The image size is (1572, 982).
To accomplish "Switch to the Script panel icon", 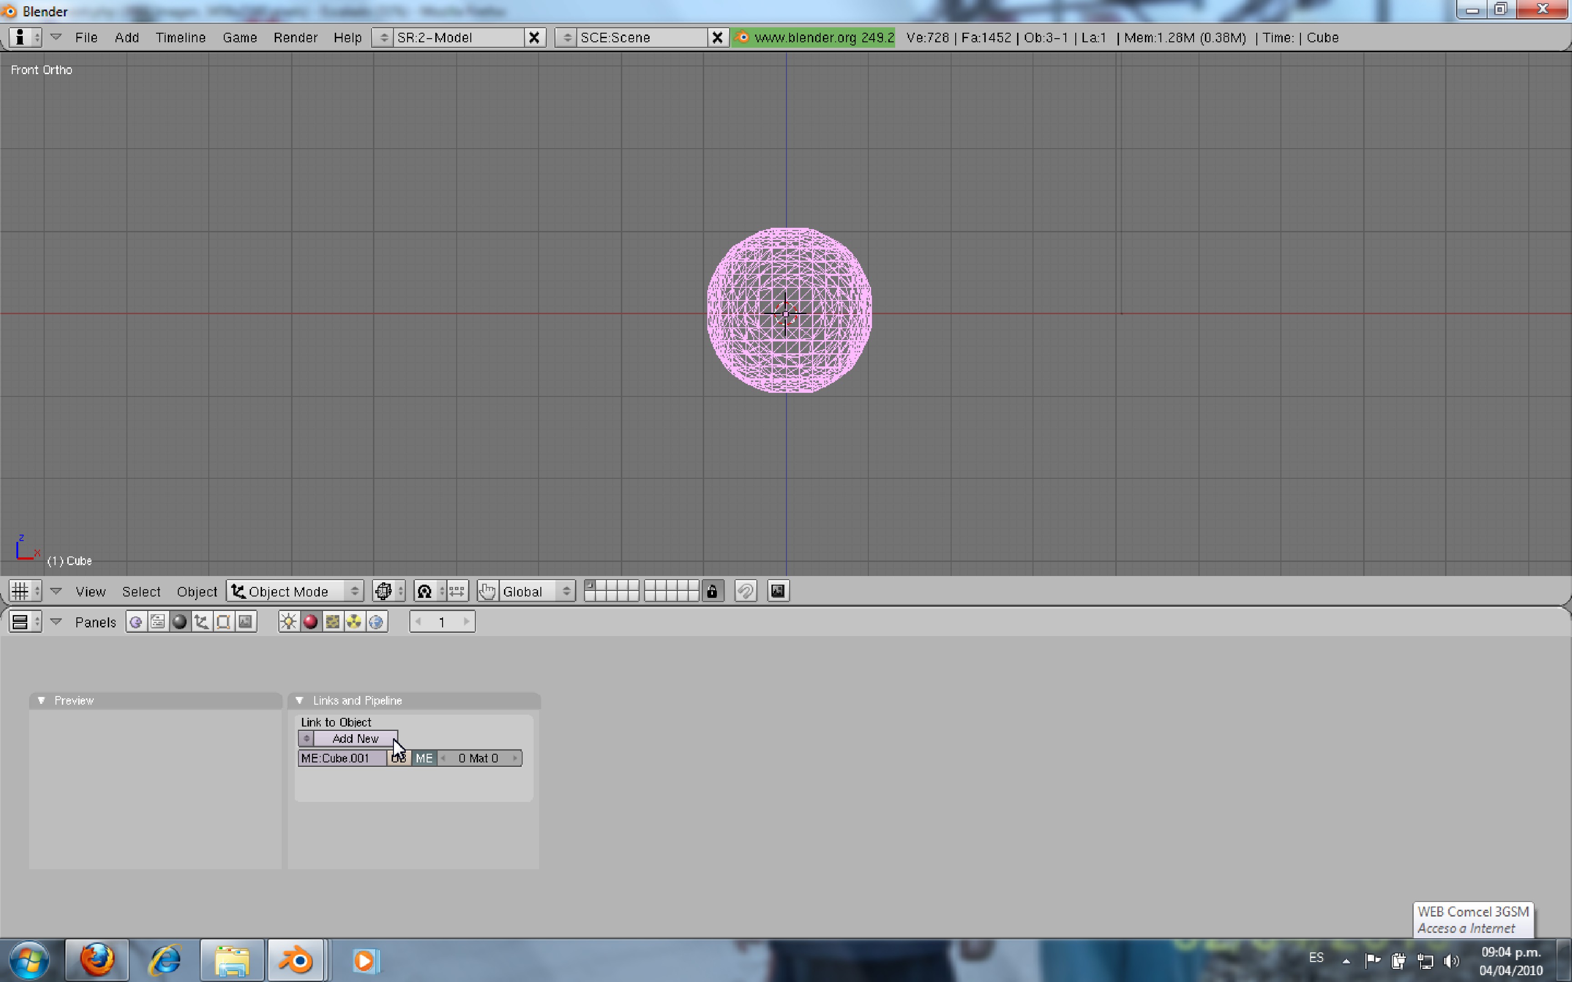I will click(x=158, y=621).
